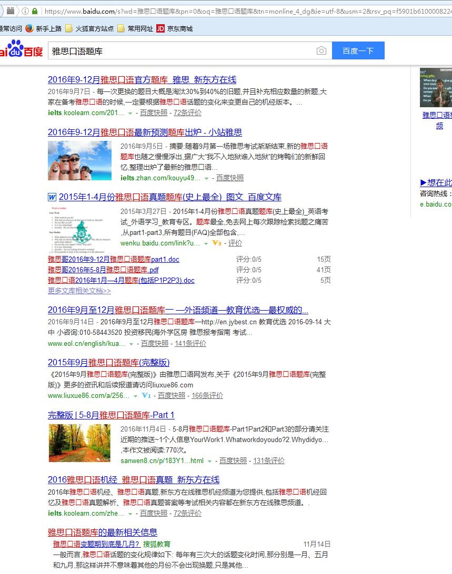Open the 166条评价 link

point(207,395)
